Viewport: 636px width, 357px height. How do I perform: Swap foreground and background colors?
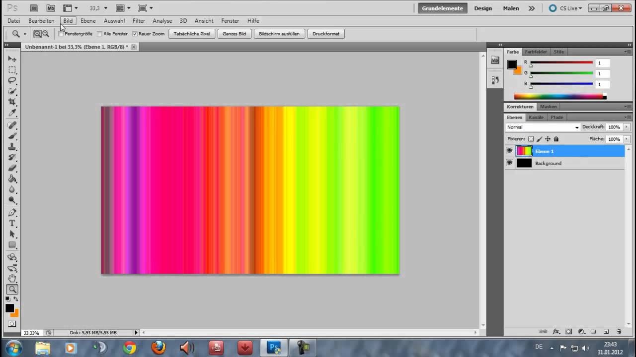(x=16, y=299)
